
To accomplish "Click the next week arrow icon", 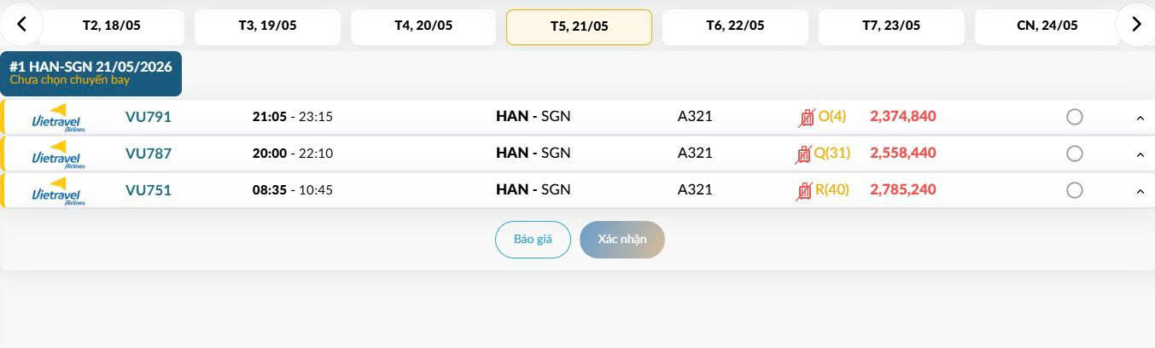I will (1135, 25).
